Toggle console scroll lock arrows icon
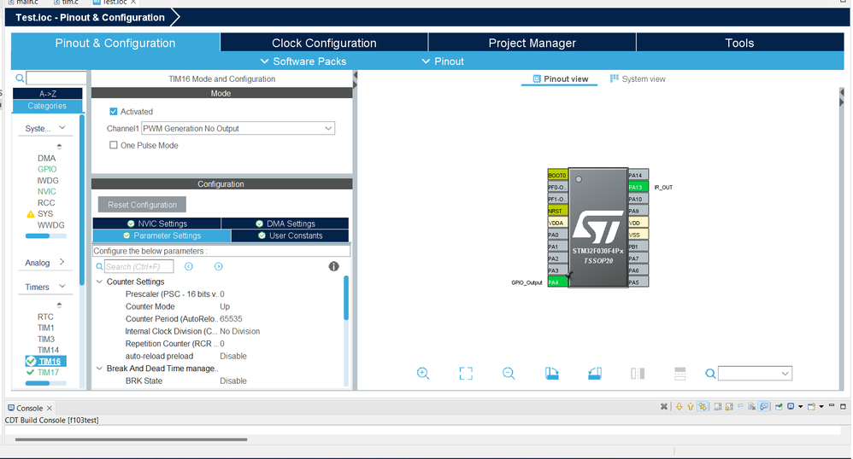 703,406
